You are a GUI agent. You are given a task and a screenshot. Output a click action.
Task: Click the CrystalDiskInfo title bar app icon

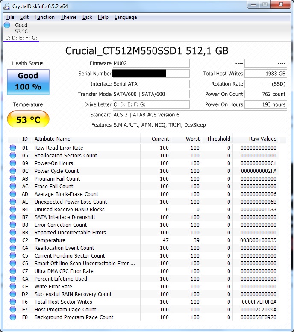click(x=7, y=6)
